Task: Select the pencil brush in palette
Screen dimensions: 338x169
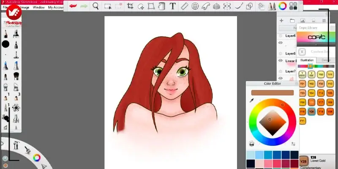Action: (x=5, y=34)
